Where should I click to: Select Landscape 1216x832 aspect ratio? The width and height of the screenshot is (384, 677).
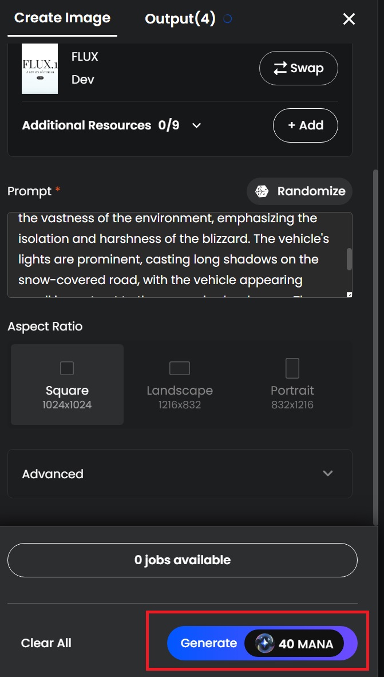[x=180, y=384]
